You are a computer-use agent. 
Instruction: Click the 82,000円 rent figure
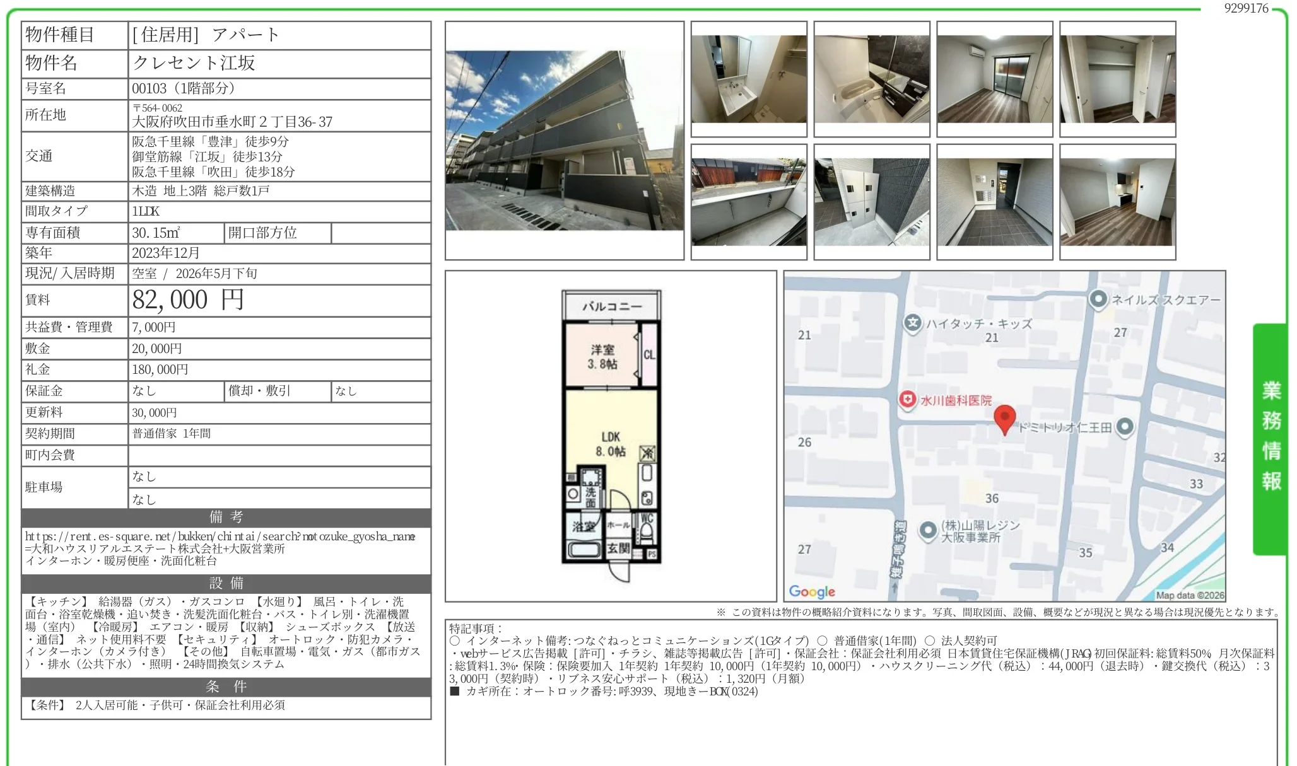click(x=185, y=300)
